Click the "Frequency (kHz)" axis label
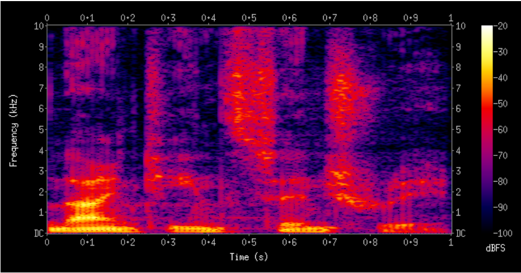This screenshot has width=521, height=273. pos(13,130)
